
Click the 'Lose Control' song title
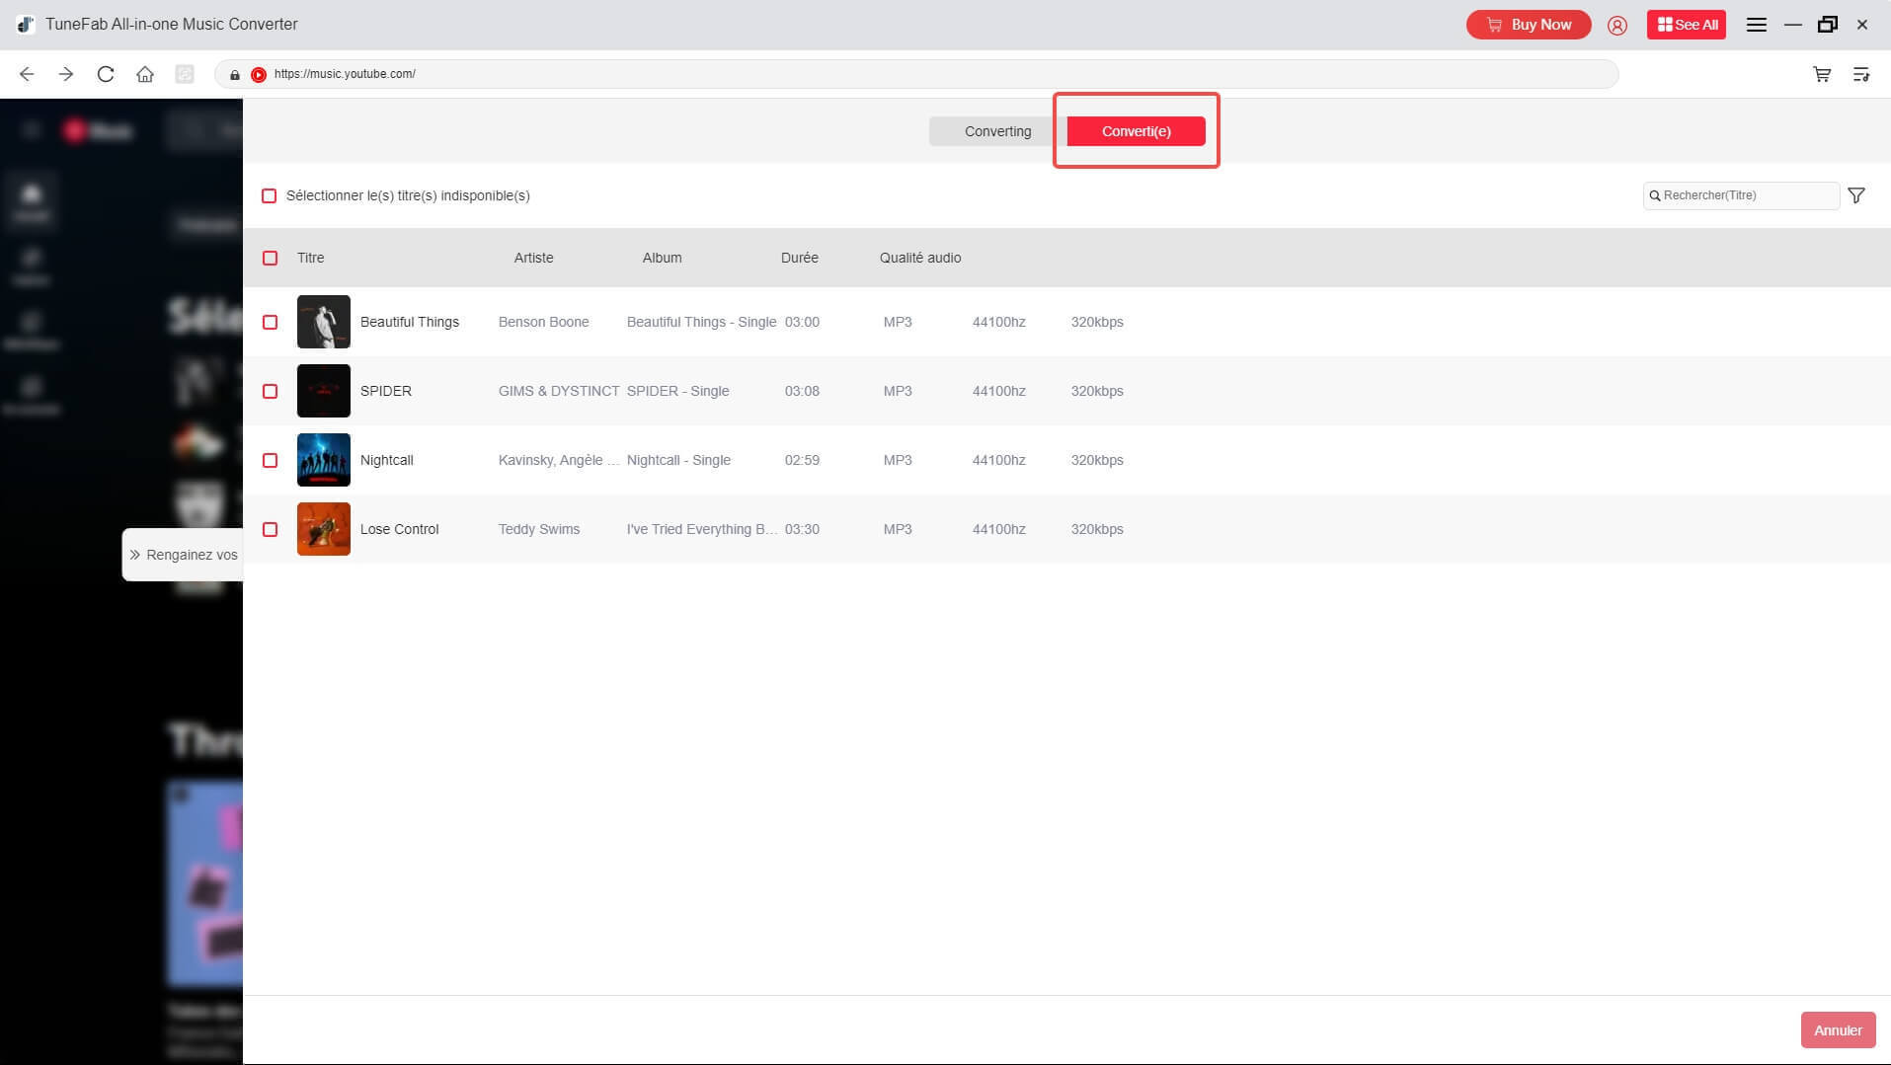coord(399,529)
